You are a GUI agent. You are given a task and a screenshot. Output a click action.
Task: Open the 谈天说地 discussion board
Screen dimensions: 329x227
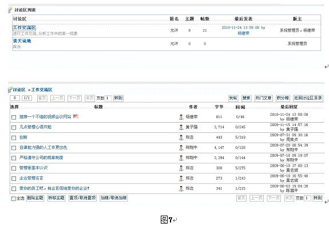pos(22,41)
